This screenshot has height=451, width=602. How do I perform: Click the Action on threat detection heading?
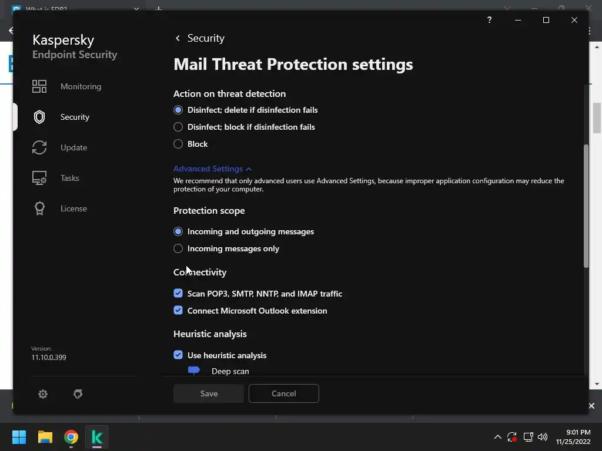pos(230,93)
